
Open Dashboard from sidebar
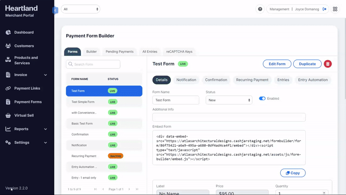click(x=24, y=32)
